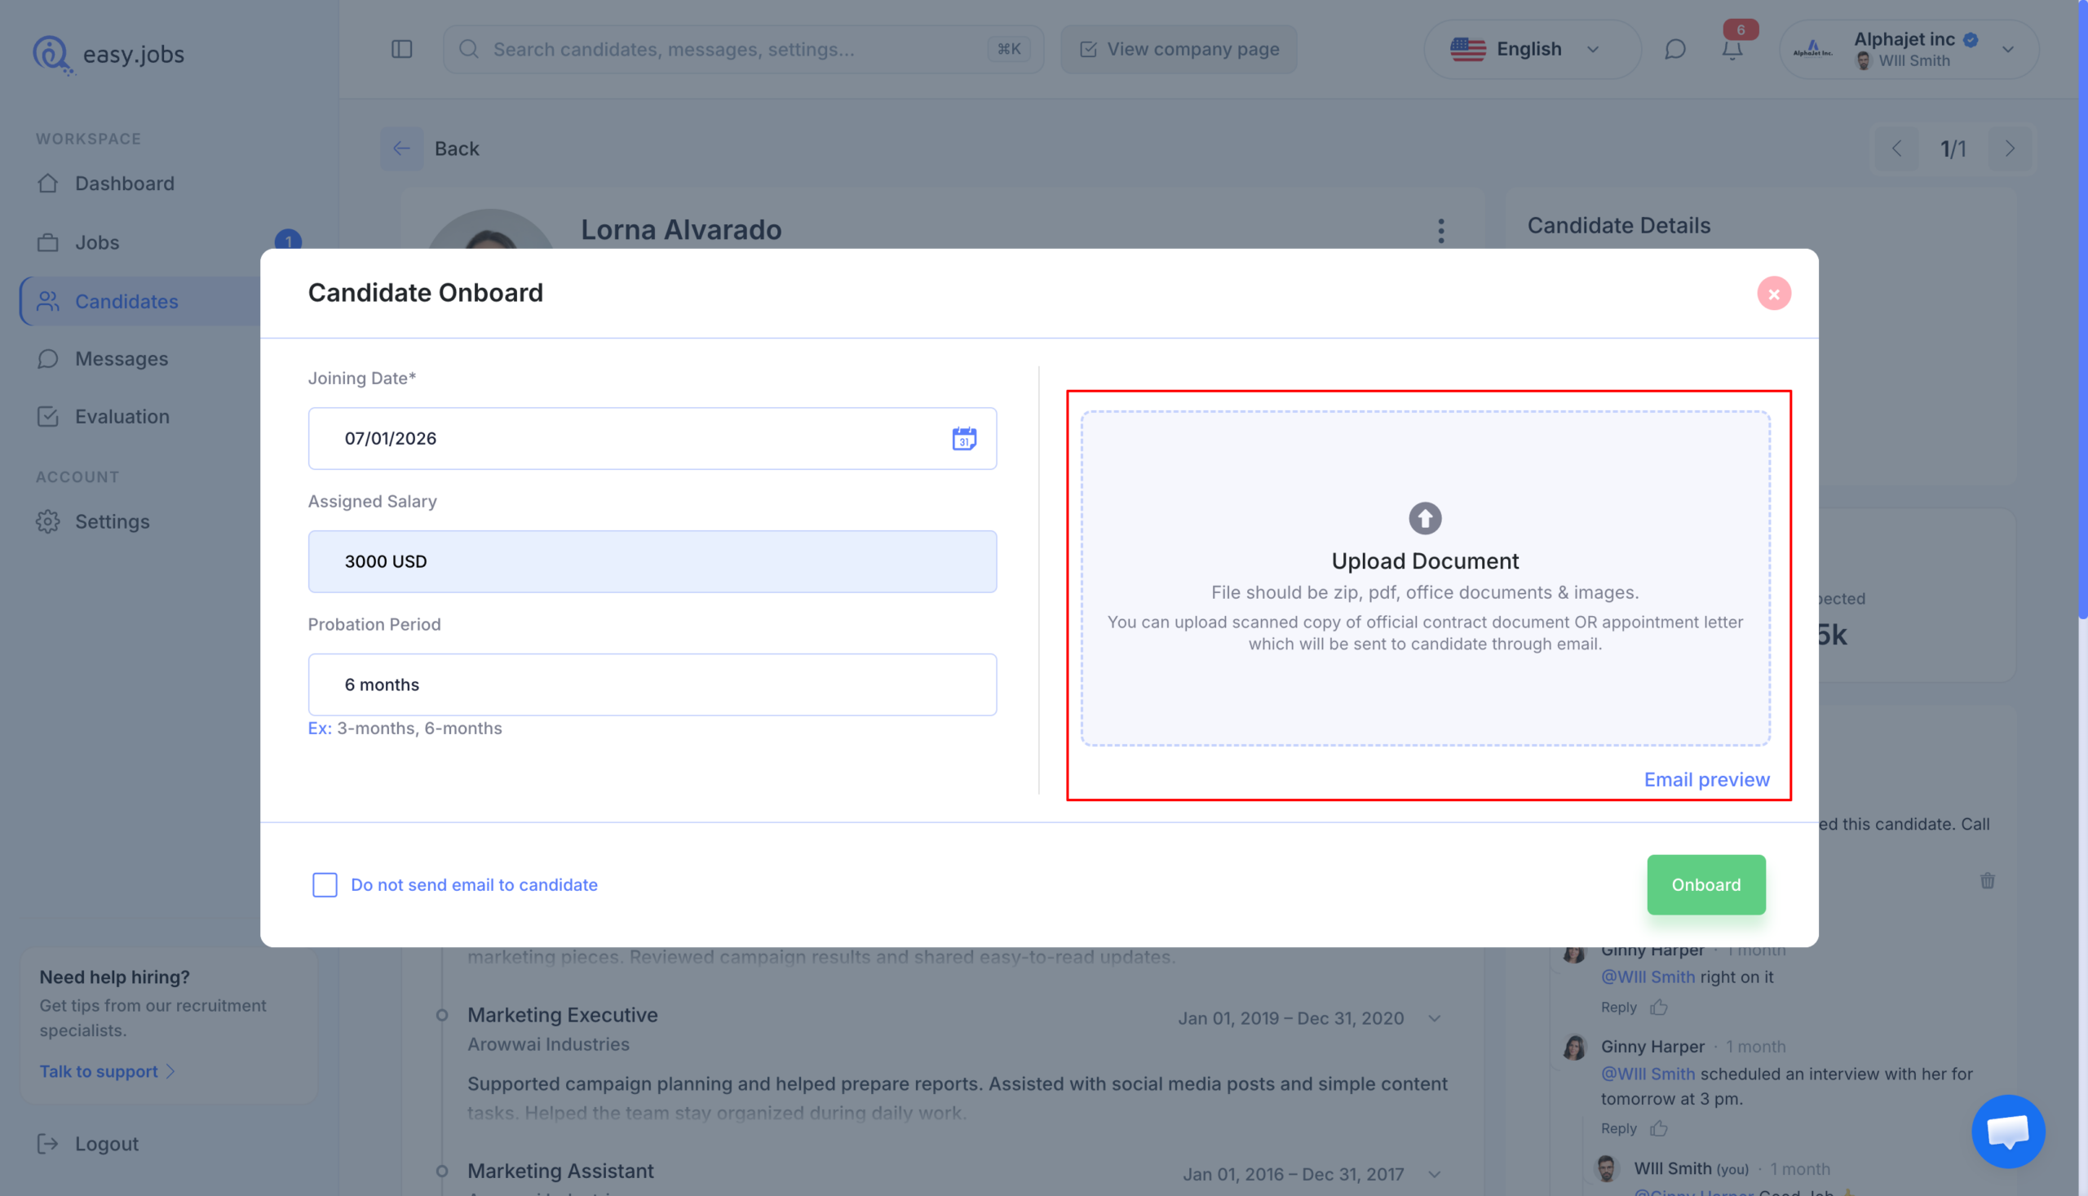Click the ⌘K shortcut hint in the search bar
Screen dimensions: 2088x1196
coord(1008,49)
